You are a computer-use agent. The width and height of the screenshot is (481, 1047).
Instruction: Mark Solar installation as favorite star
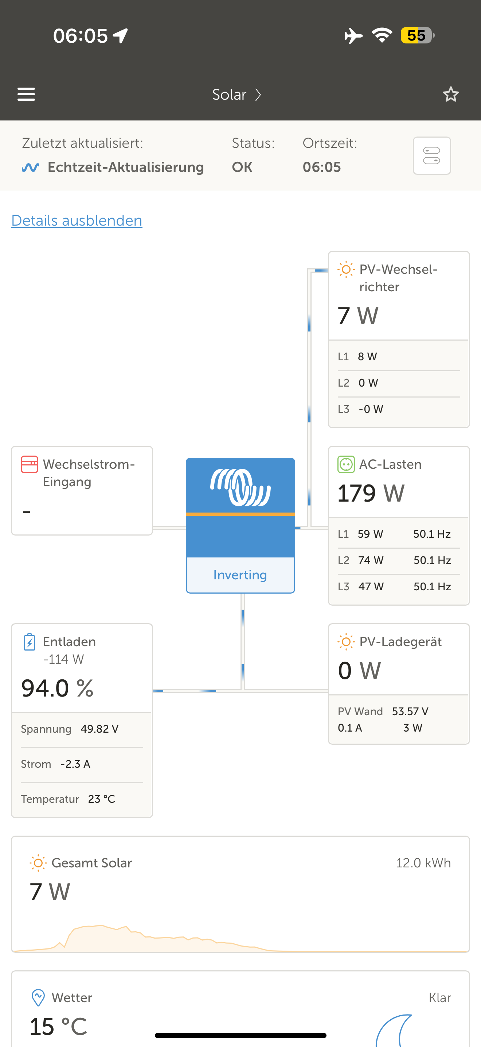point(451,94)
